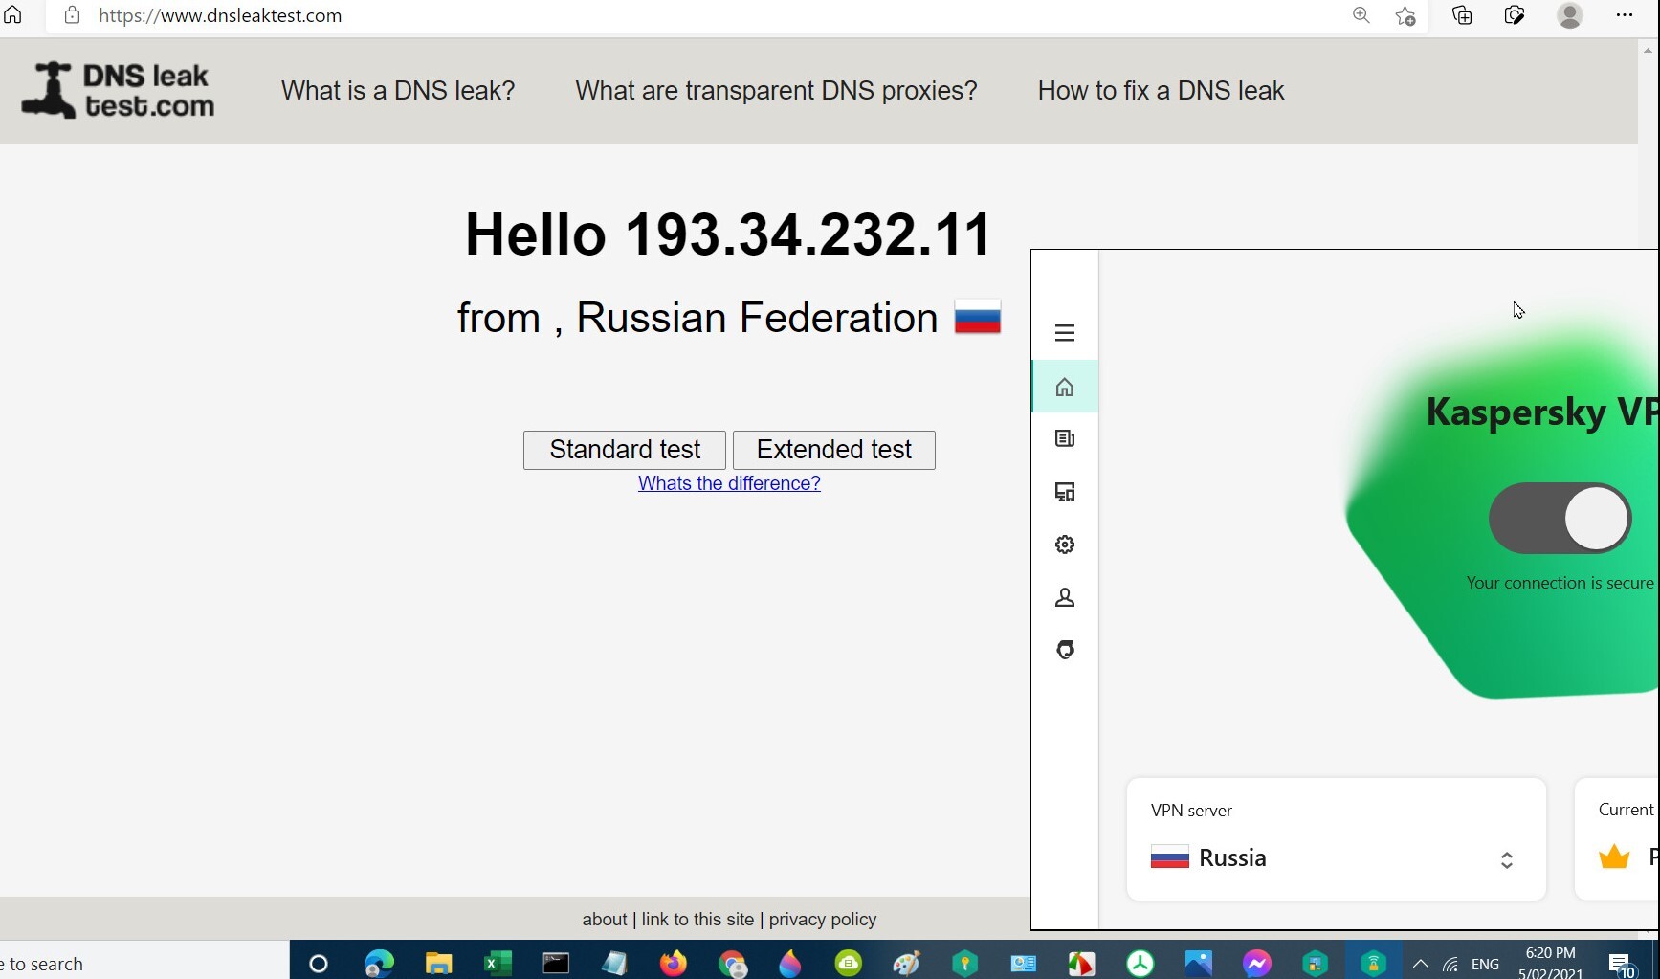This screenshot has width=1660, height=979.
Task: Open the browser zoom magnifier icon
Action: [x=1361, y=15]
